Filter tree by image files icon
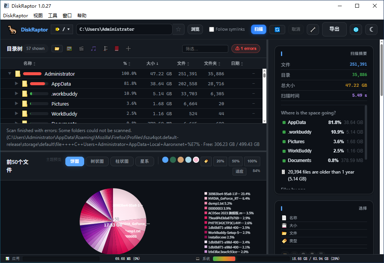The image size is (384, 263). coord(69,49)
